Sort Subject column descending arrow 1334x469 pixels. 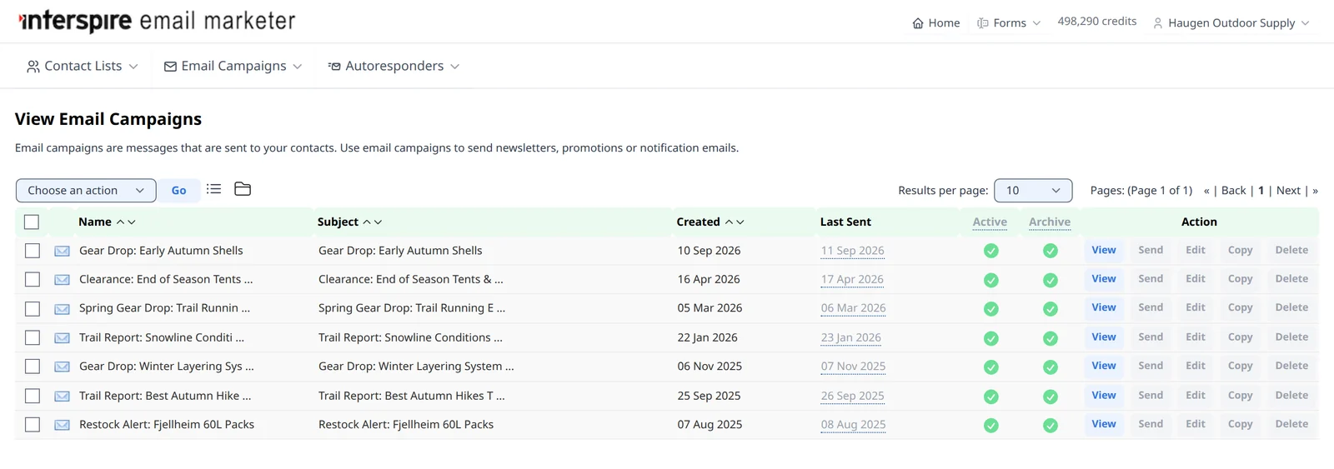[x=379, y=222]
